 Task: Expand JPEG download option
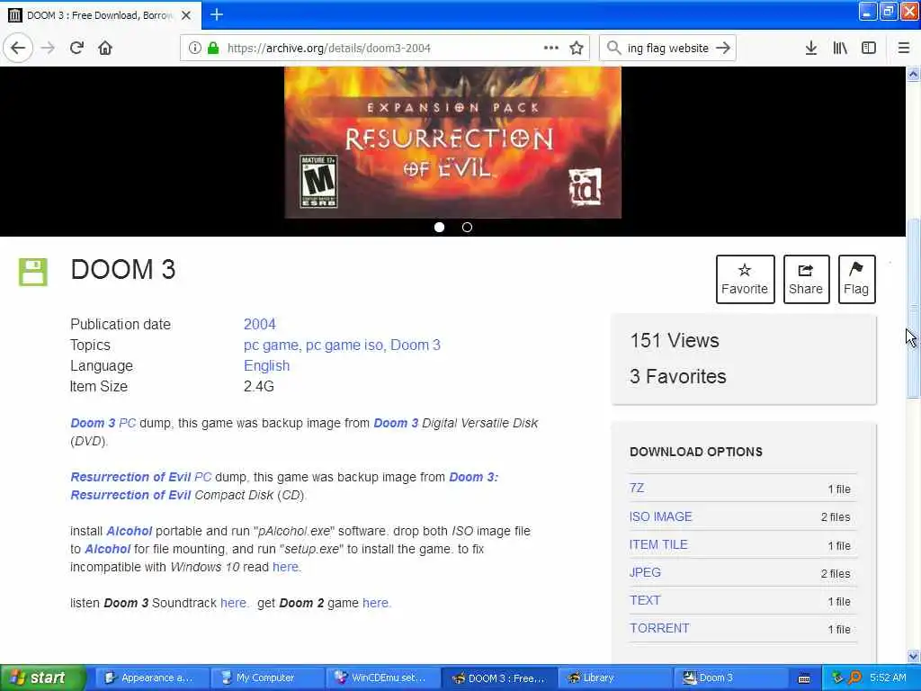coord(645,572)
